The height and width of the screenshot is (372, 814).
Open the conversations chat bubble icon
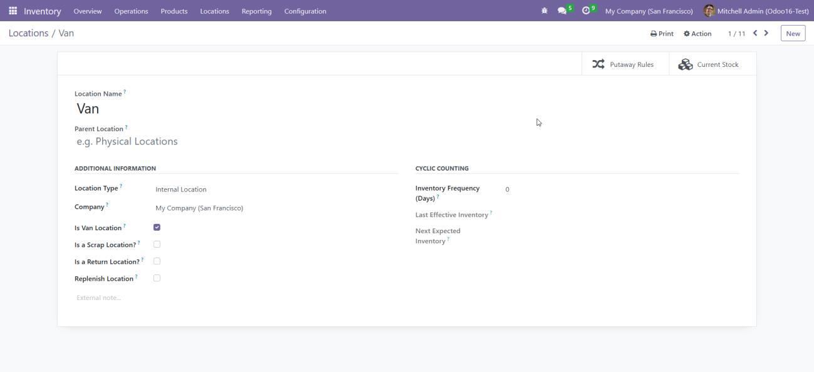pyautogui.click(x=562, y=11)
